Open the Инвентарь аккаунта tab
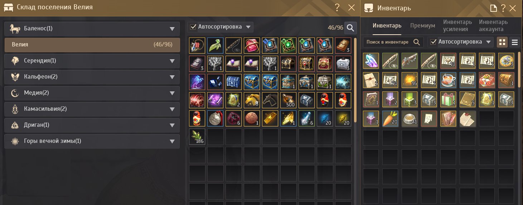Viewport: 523px width, 205px height. tap(493, 26)
